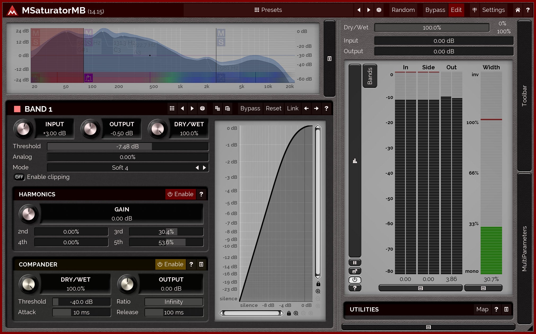This screenshot has width=536, height=334.
Task: Click the random dice icon beside Presets arrows
Action: [379, 10]
